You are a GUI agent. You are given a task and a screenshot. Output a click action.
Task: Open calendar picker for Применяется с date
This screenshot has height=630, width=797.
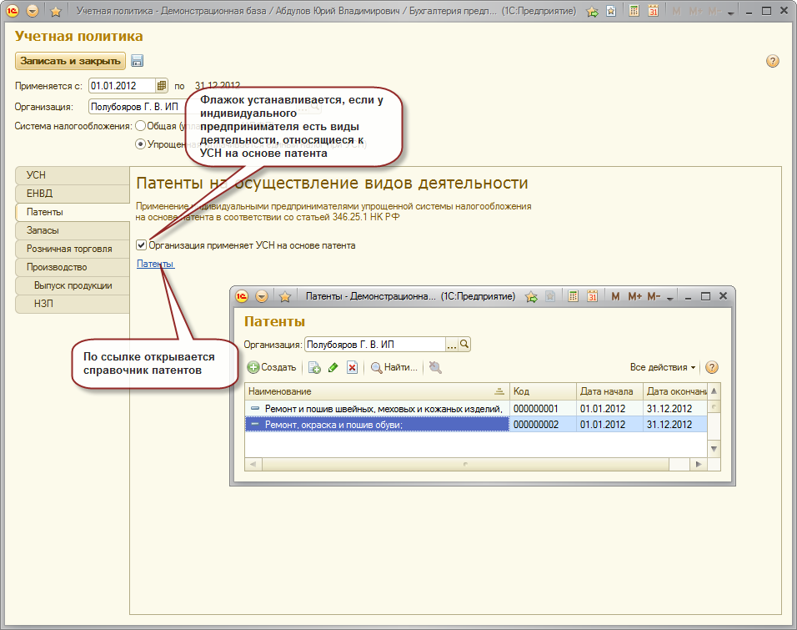pyautogui.click(x=162, y=85)
